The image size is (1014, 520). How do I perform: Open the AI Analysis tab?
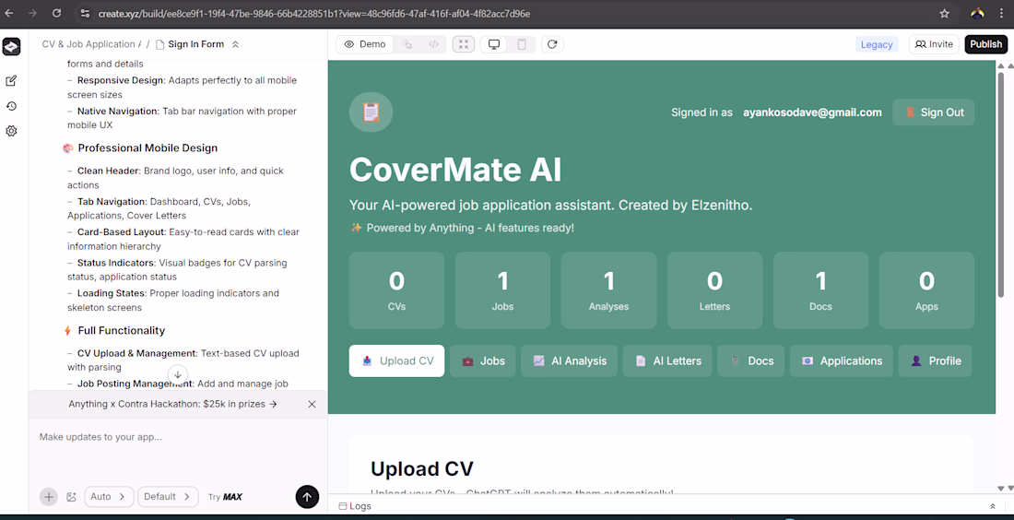point(569,360)
